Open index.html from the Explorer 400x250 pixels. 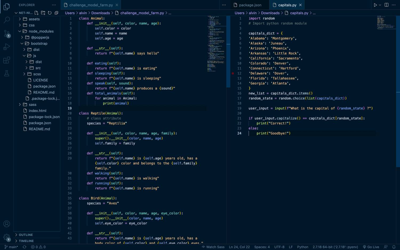point(37,111)
